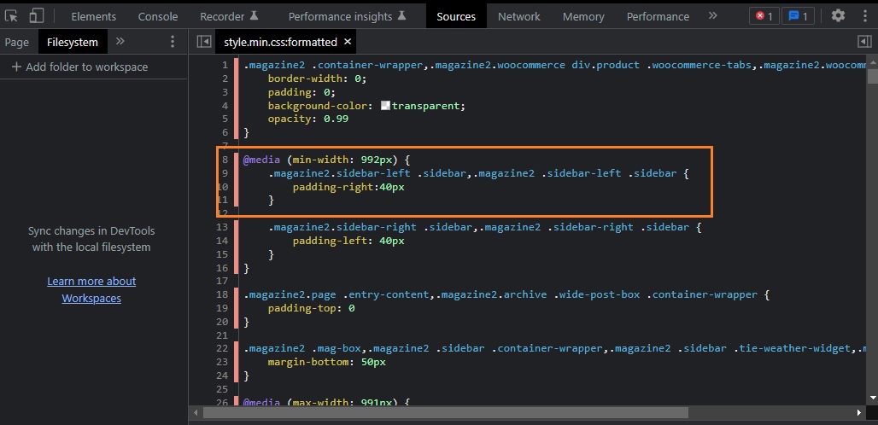878x425 pixels.
Task: Switch to the Network tab
Action: [519, 17]
